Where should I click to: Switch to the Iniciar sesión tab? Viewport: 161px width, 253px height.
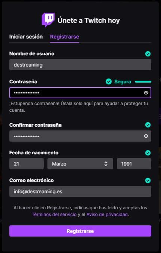[26, 37]
